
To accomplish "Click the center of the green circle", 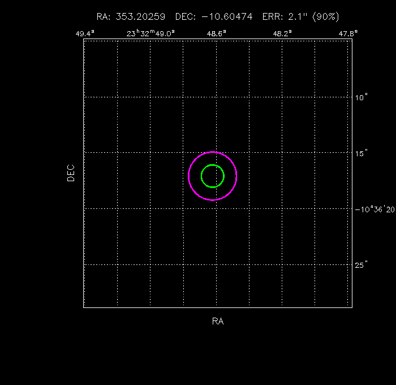I will coord(213,176).
